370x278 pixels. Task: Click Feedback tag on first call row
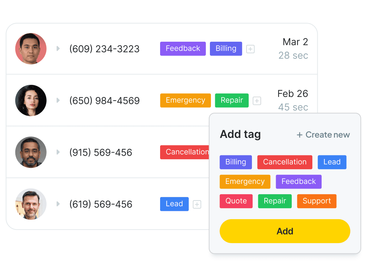pos(183,49)
